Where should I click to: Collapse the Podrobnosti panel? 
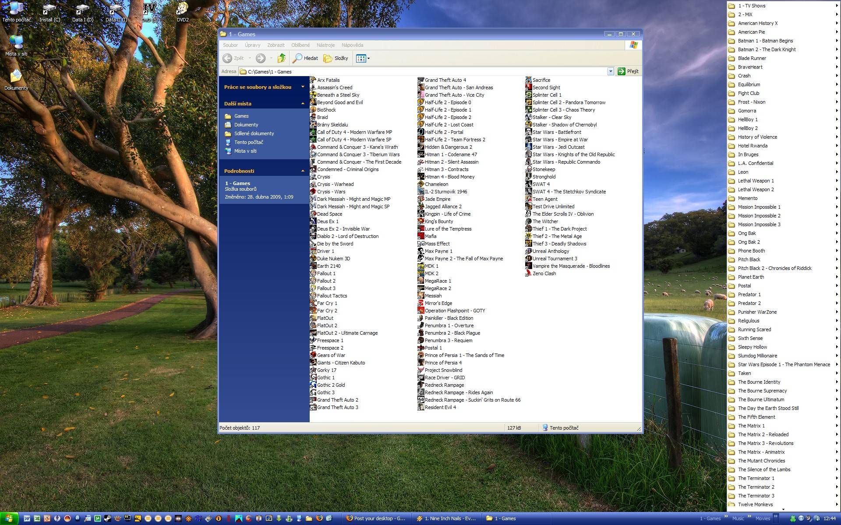(303, 171)
